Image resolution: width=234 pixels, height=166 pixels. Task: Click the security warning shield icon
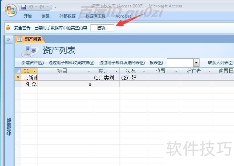8,28
